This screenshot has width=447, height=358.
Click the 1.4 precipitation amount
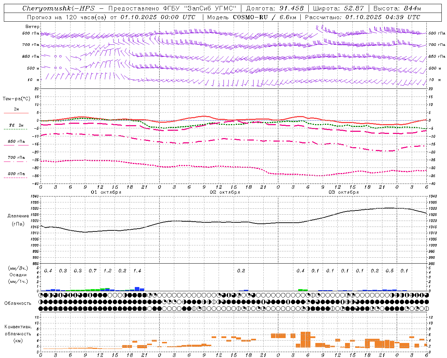click(x=137, y=271)
